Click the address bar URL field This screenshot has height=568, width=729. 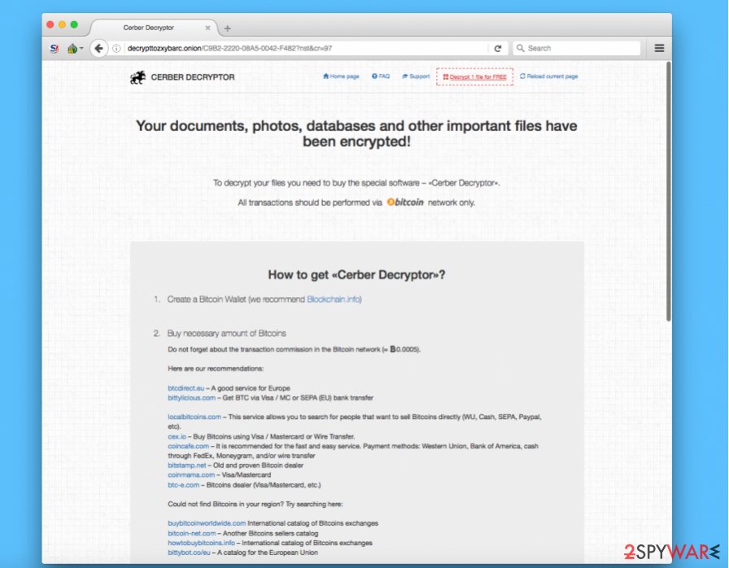click(x=307, y=48)
